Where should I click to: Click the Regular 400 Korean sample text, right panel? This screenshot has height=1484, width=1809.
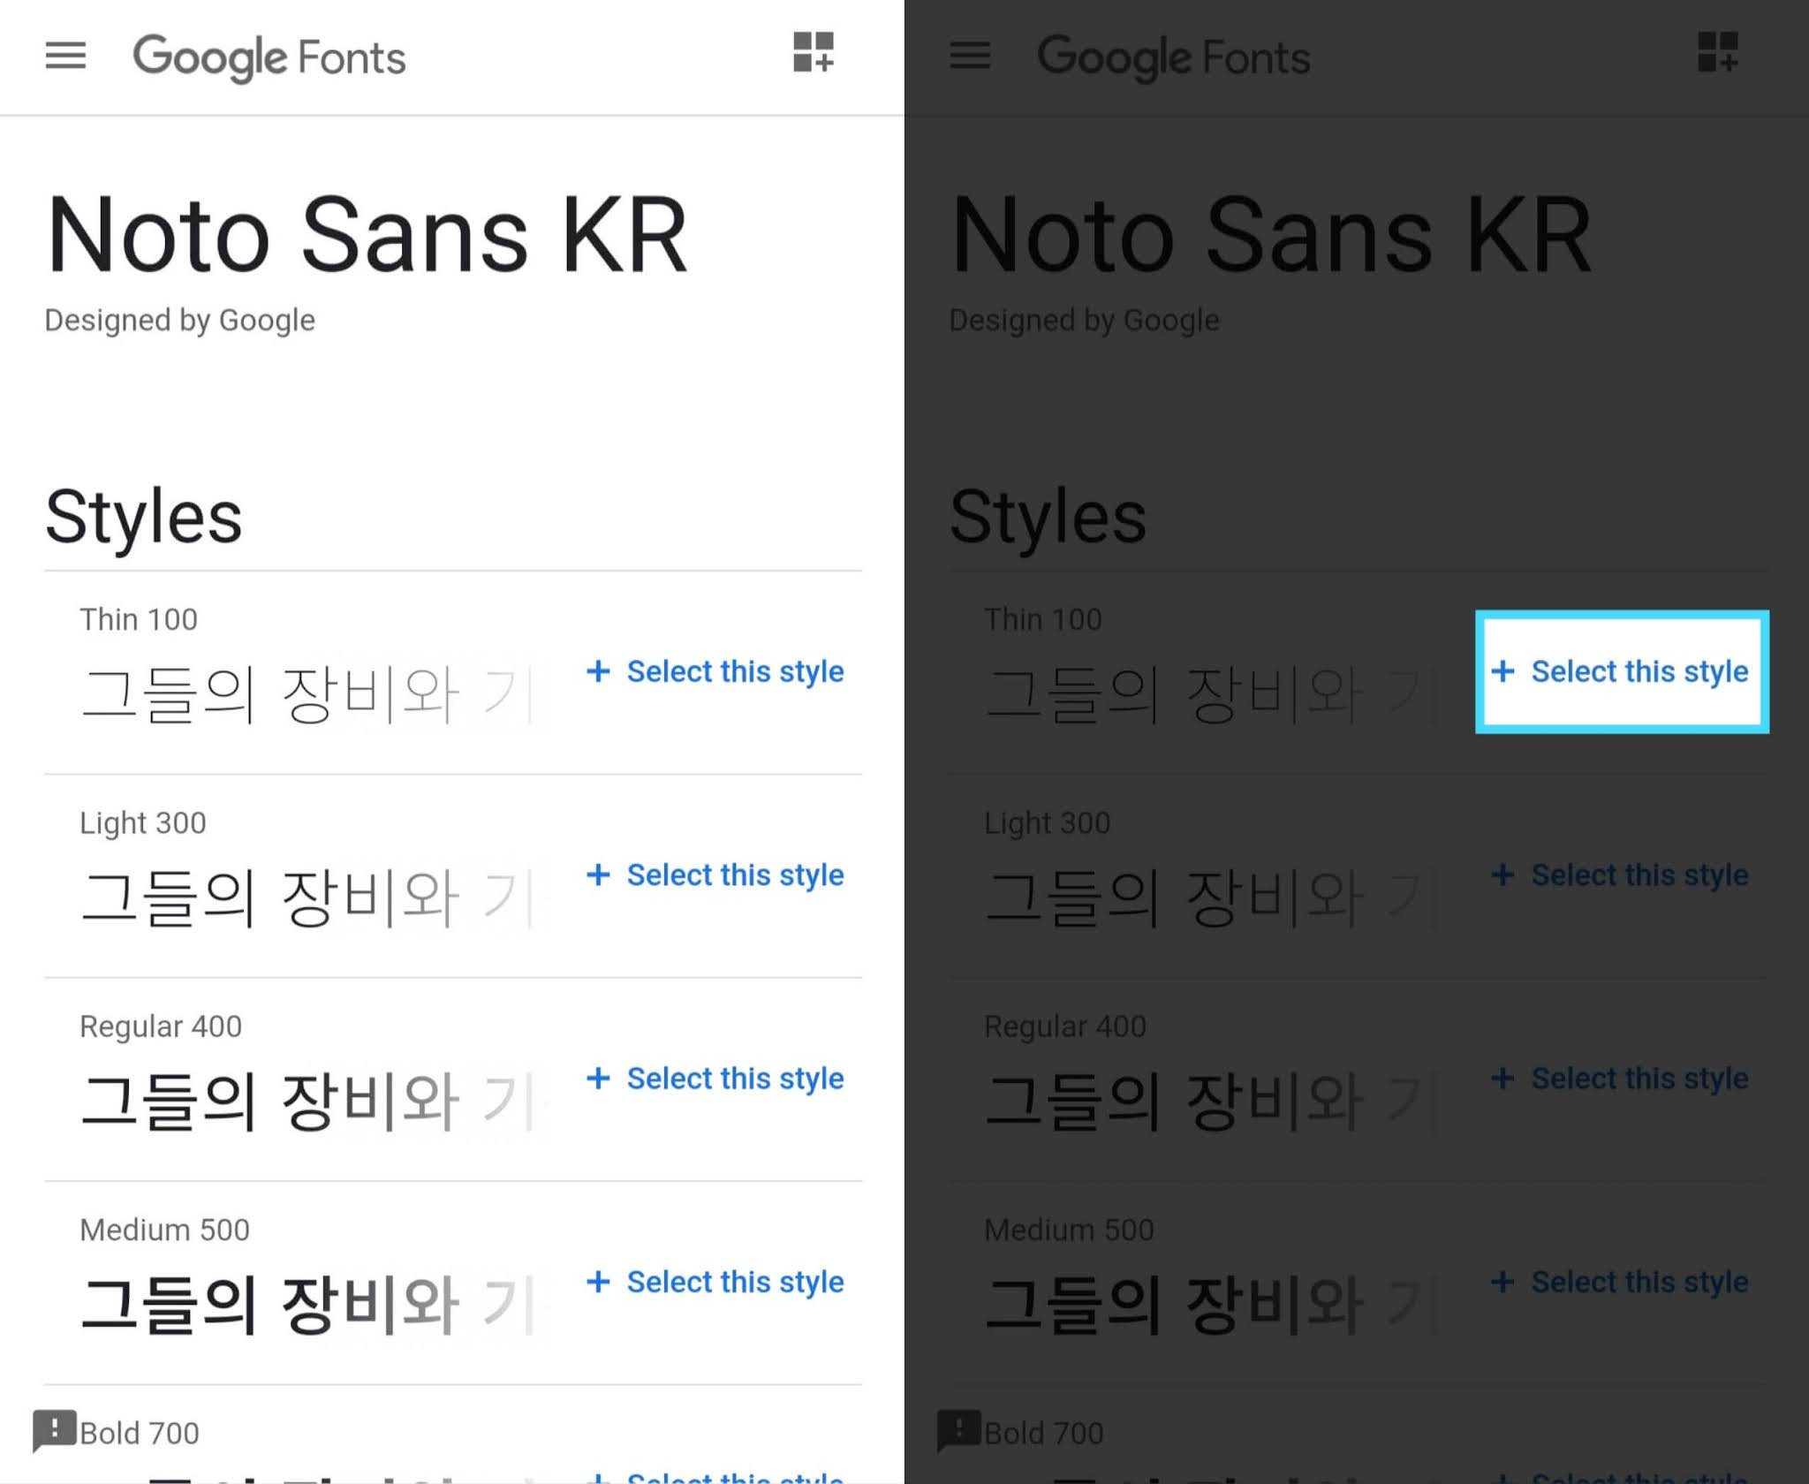pos(1212,1102)
